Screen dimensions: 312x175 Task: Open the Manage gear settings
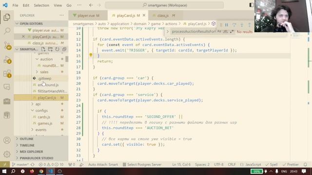[x=7, y=154]
